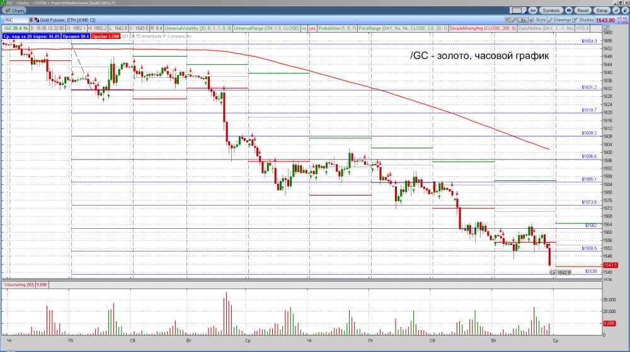The image size is (630, 352).
Task: Click the $1631.2 level label
Action: (589, 87)
